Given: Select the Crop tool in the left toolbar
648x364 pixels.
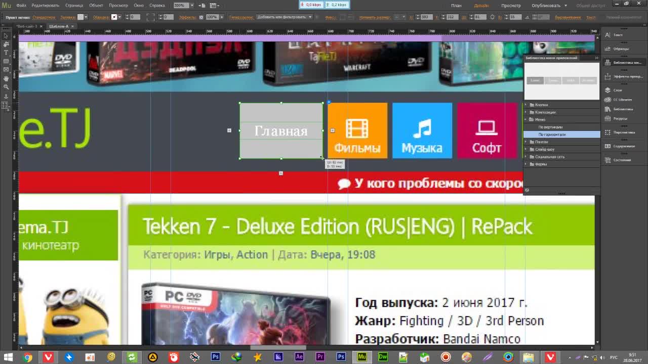Looking at the screenshot, I should 6,44.
